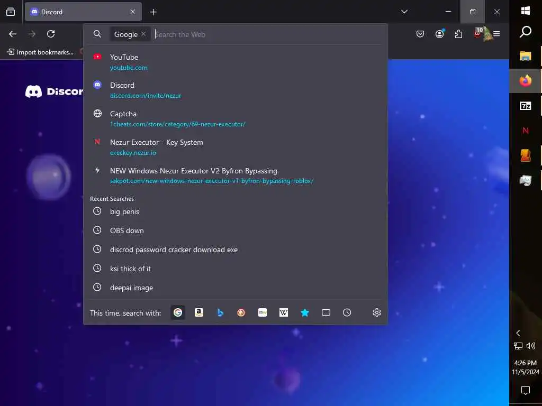Search this time with Wikipedia icon
542x406 pixels.
coord(284,312)
